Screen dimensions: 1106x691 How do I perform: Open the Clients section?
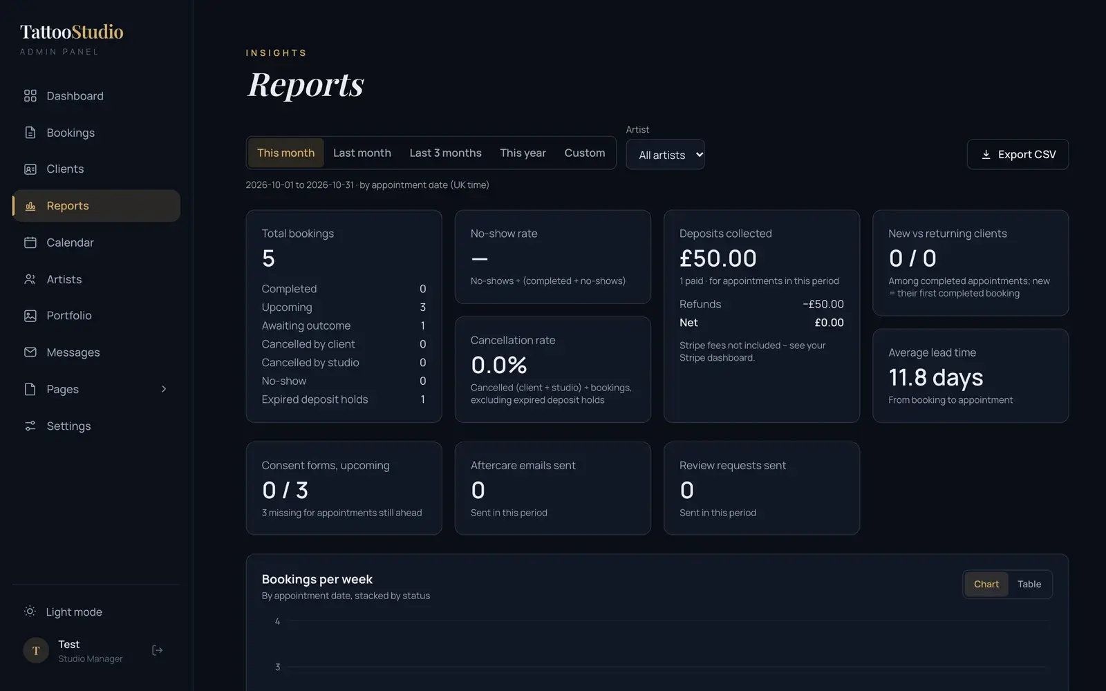(x=96, y=169)
